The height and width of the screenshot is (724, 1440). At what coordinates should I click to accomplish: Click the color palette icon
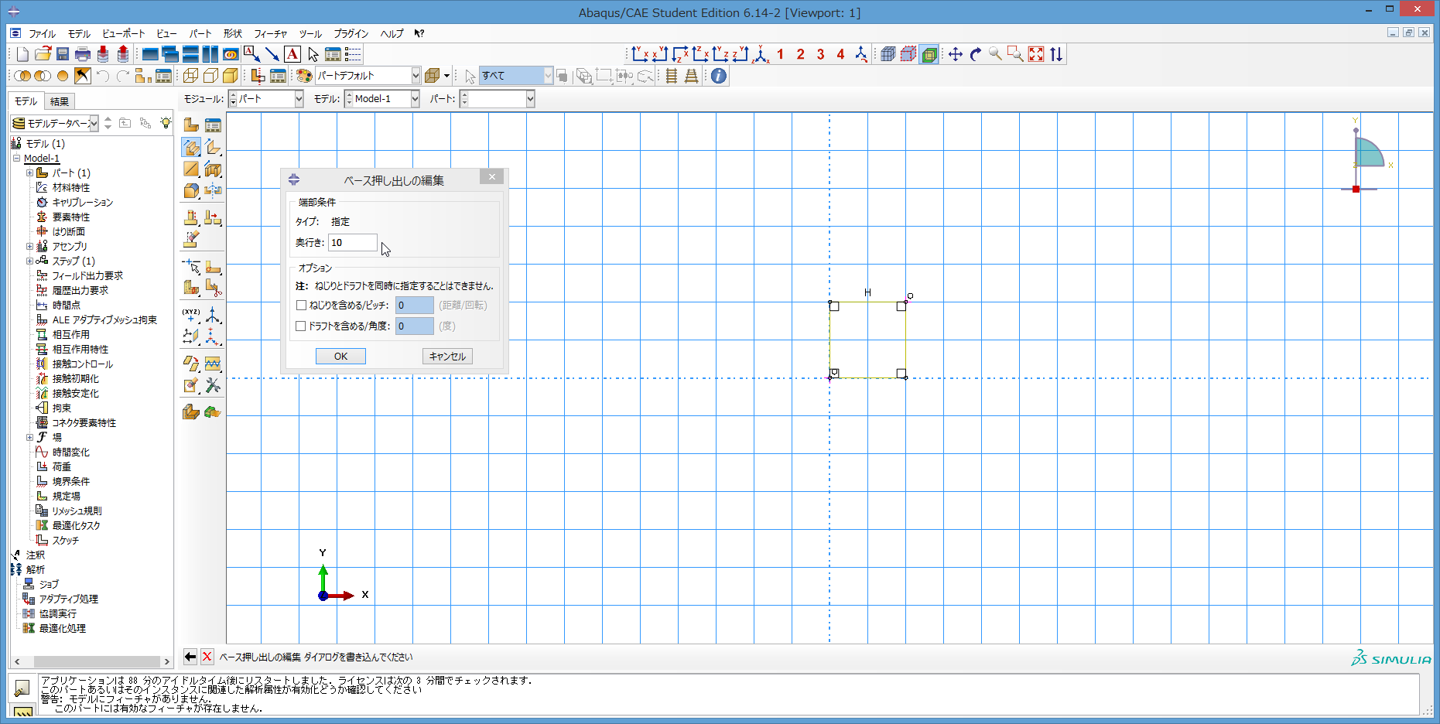point(304,76)
